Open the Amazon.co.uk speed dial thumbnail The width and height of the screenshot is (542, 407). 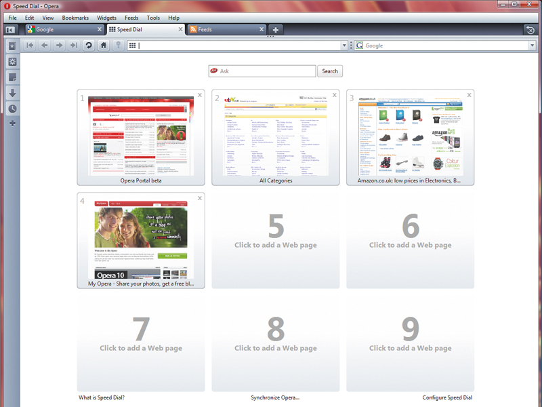pyautogui.click(x=411, y=138)
